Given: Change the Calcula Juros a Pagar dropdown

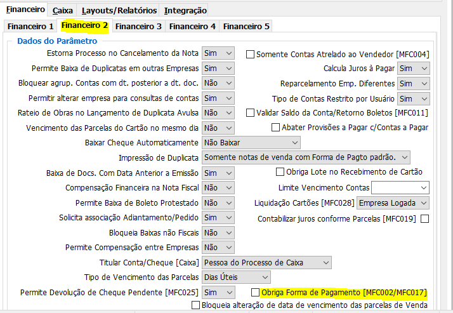Looking at the screenshot, I should click(x=413, y=69).
